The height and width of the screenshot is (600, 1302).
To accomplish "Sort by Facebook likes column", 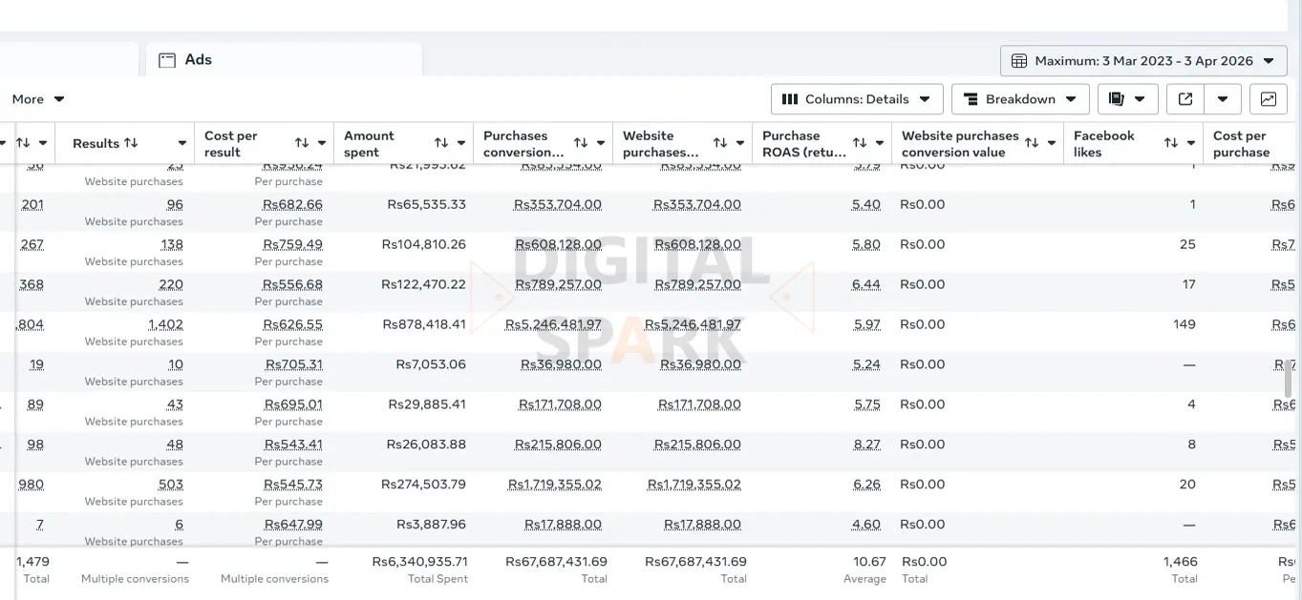I will pos(1171,143).
